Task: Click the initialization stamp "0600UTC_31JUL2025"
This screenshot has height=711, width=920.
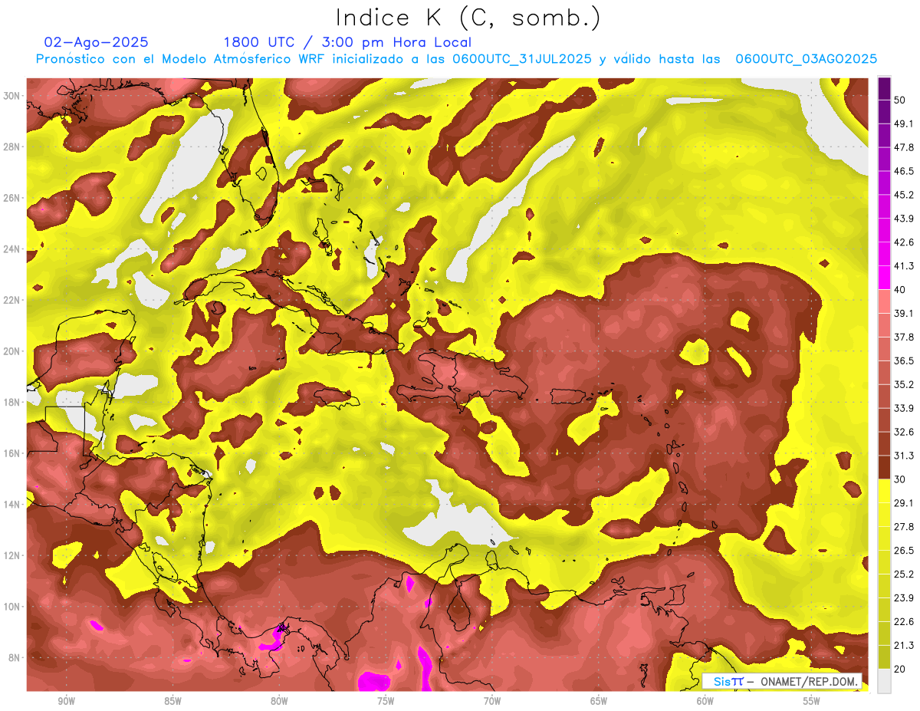Action: click(x=523, y=59)
